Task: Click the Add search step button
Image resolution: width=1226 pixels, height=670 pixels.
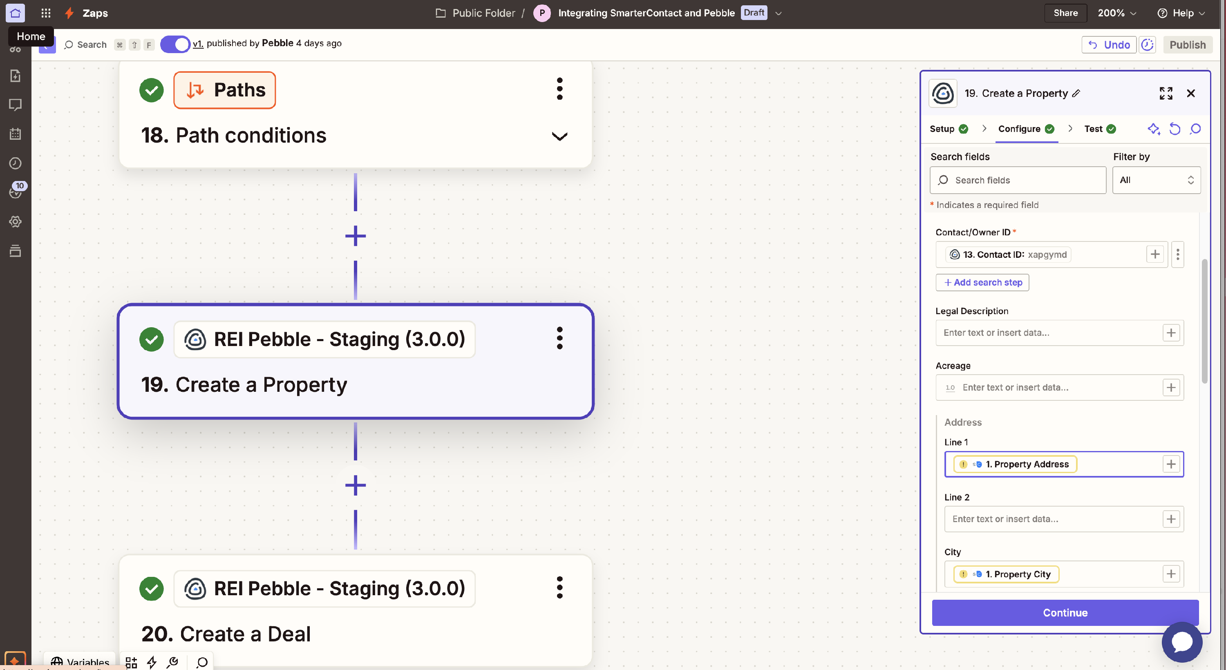Action: [982, 282]
